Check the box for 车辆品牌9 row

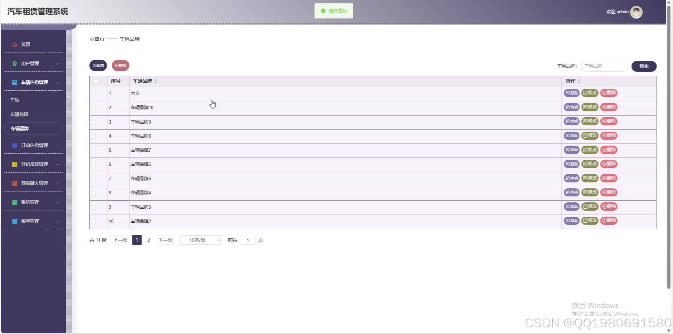(x=94, y=122)
